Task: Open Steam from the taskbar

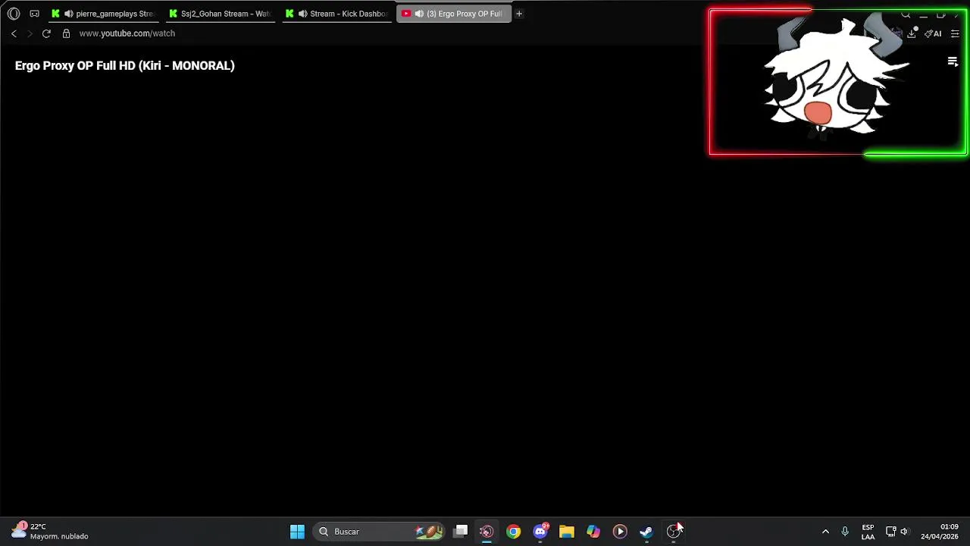Action: point(646,532)
